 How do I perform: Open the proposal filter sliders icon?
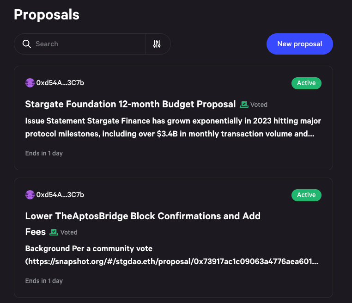[x=157, y=44]
